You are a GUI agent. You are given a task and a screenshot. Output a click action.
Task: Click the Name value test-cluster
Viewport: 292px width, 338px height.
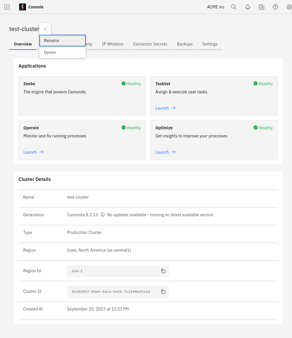[x=78, y=197]
